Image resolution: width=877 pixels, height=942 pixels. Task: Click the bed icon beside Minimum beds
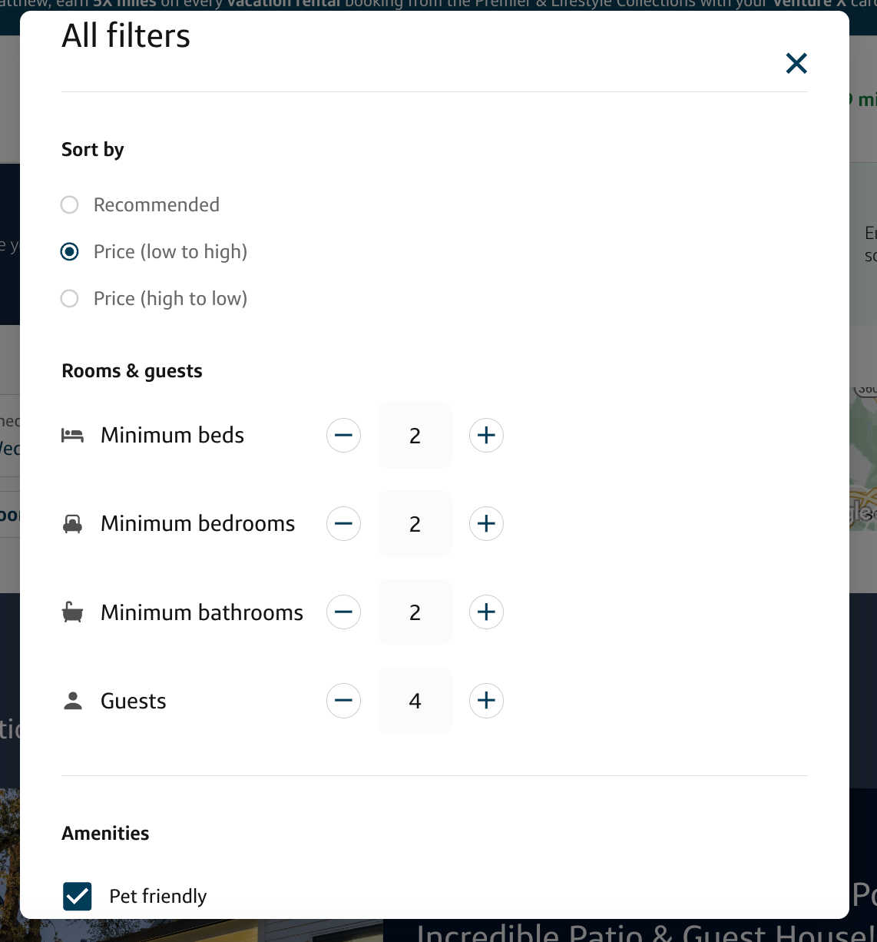(72, 436)
